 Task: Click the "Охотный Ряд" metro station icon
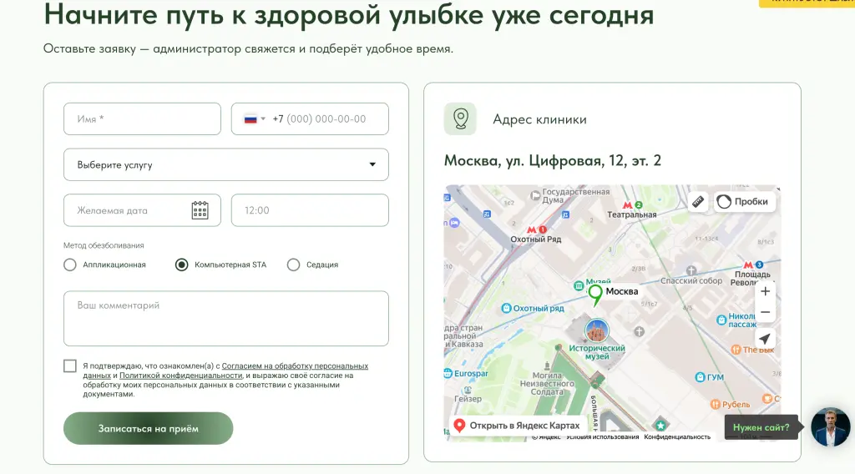536,229
